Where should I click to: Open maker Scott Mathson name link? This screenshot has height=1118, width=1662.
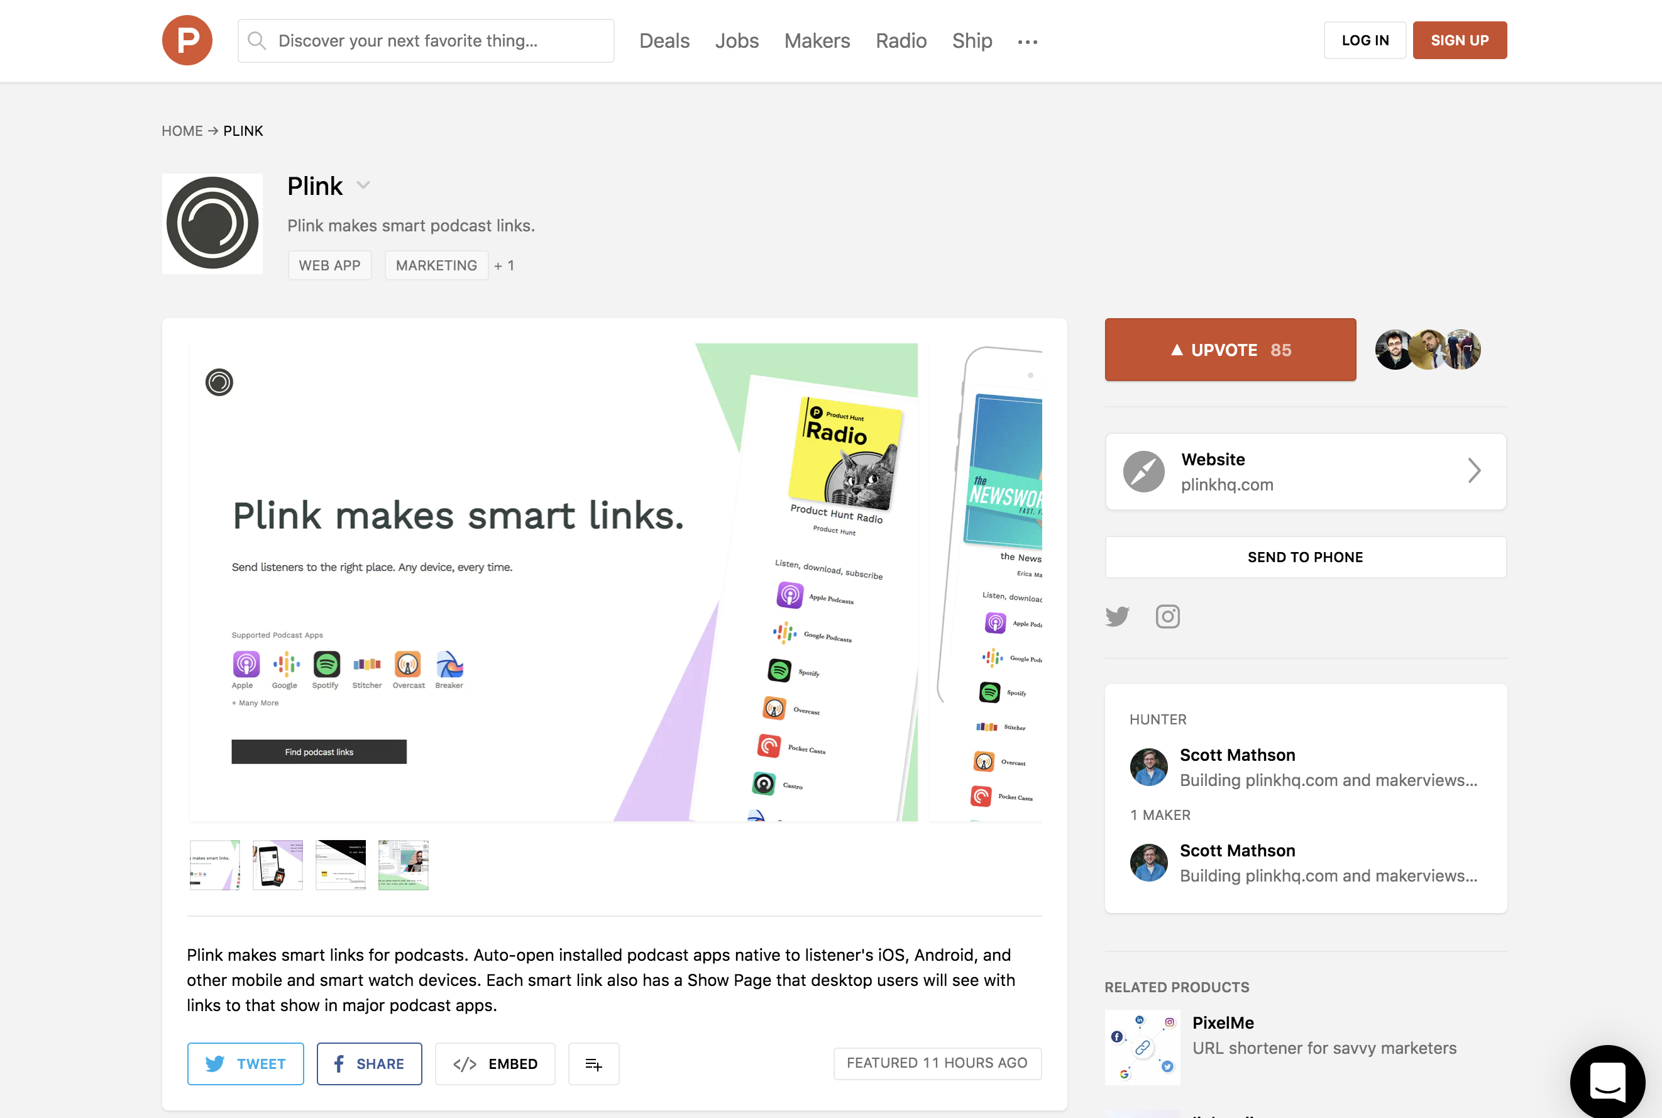pos(1237,851)
